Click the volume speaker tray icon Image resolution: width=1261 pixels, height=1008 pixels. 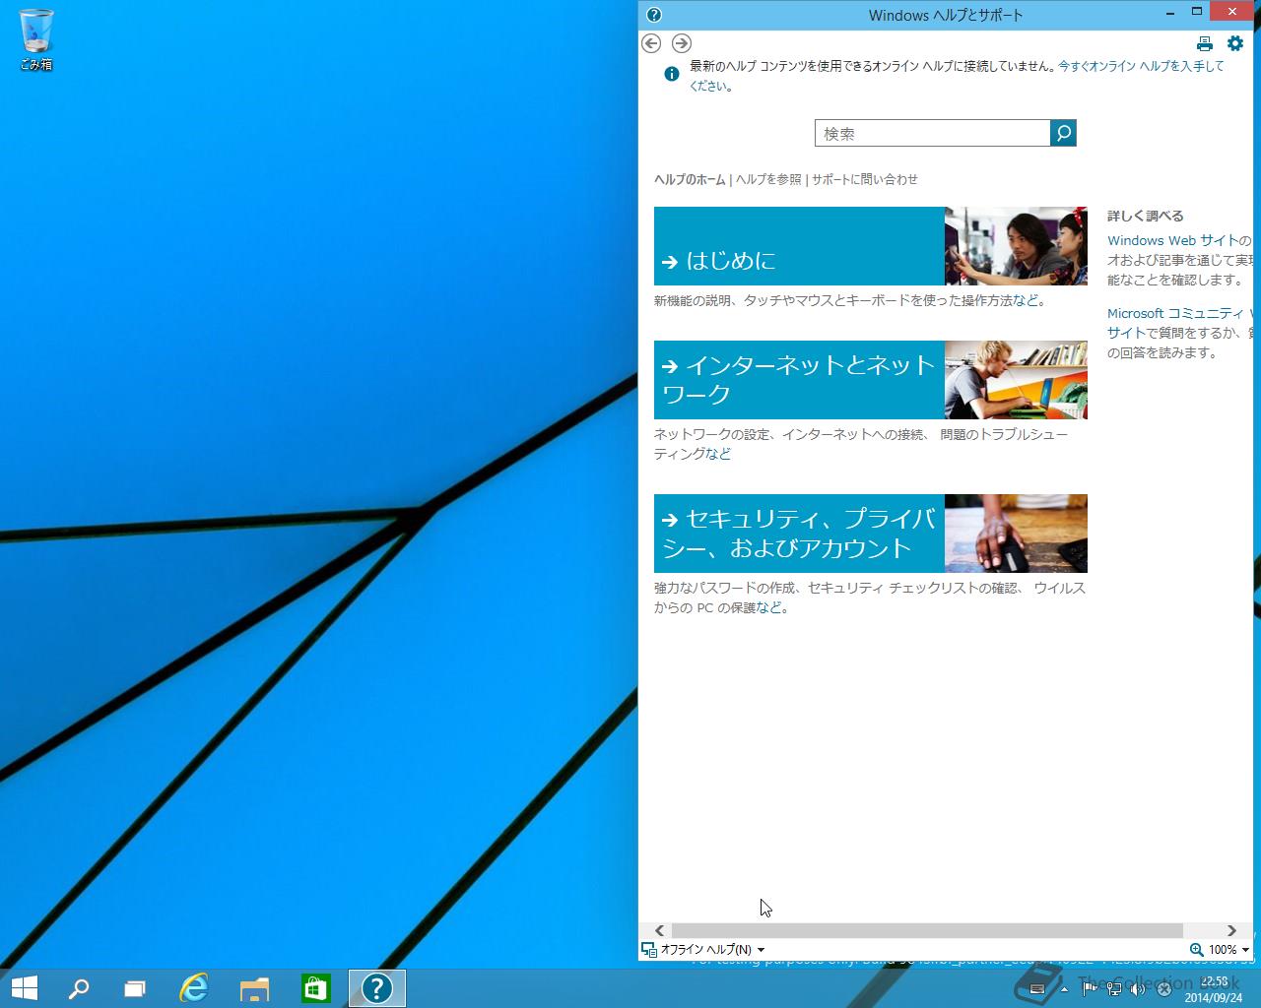[x=1138, y=988]
